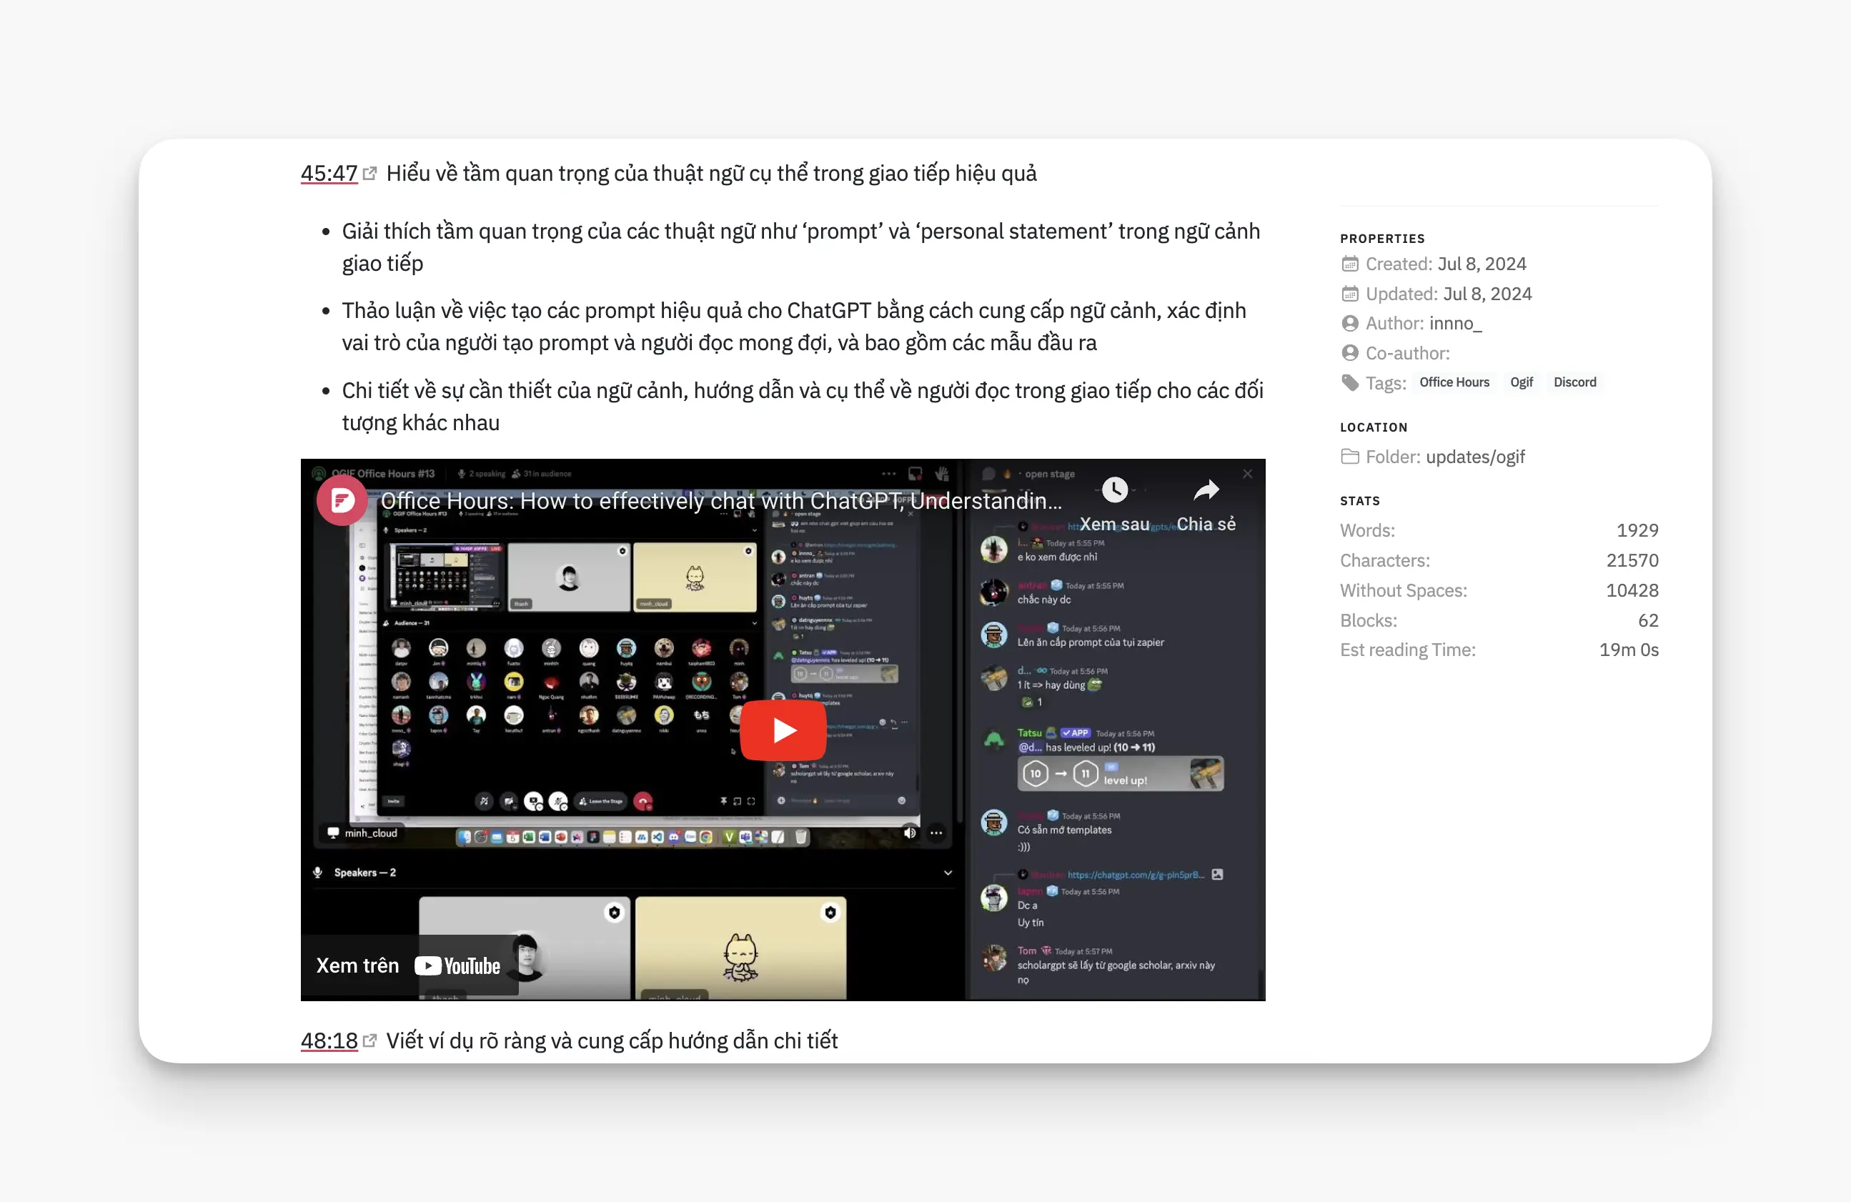Image resolution: width=1851 pixels, height=1202 pixels.
Task: Click the Folder icon under Location
Action: [x=1350, y=457]
